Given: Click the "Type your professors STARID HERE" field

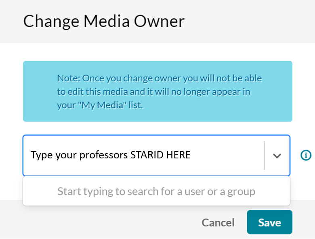Looking at the screenshot, I should (111, 155).
